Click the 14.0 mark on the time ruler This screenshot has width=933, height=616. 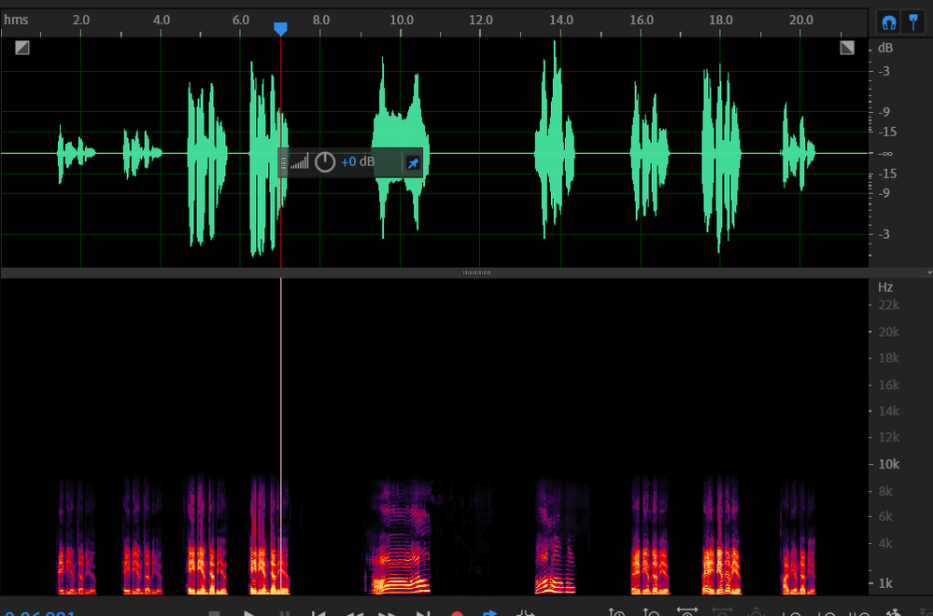click(561, 20)
